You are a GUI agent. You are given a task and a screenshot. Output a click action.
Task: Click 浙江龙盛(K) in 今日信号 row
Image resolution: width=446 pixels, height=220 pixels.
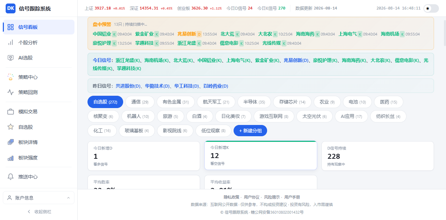tap(128, 60)
